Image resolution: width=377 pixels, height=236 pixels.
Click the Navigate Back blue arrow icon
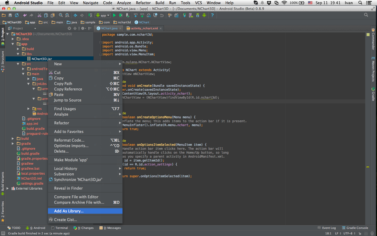pyautogui.click(x=75, y=15)
